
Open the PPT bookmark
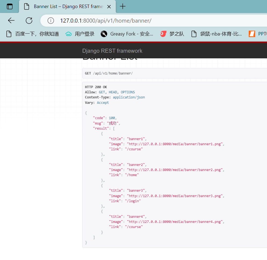(258, 34)
